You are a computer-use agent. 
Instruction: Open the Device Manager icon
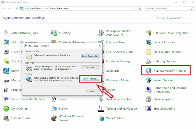tap(6, 52)
